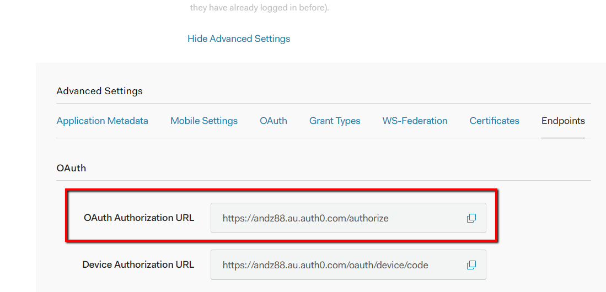Click the Device Authorization URL label
This screenshot has height=292, width=606.
point(138,264)
